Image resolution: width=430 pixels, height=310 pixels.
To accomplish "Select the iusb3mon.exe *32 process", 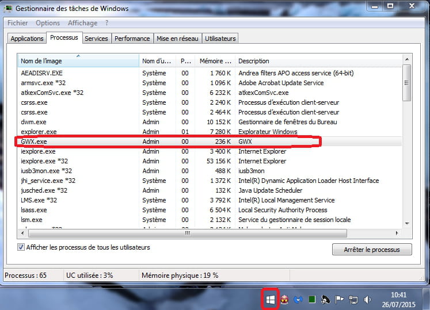I will (210, 171).
